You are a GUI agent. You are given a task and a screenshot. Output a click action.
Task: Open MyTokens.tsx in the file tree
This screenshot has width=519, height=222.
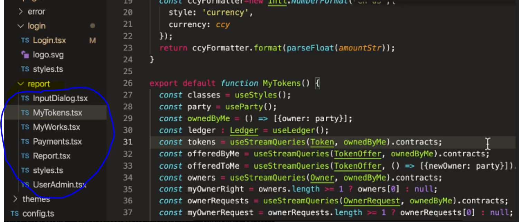pos(57,113)
